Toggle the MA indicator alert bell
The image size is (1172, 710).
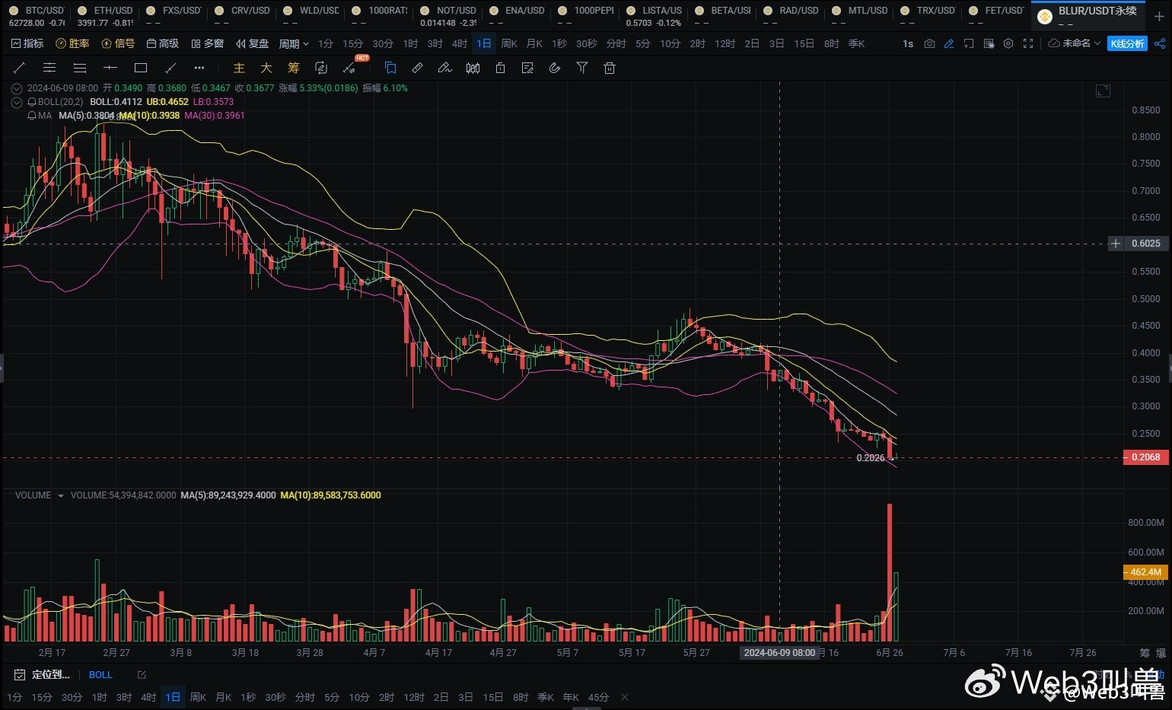pyautogui.click(x=31, y=116)
